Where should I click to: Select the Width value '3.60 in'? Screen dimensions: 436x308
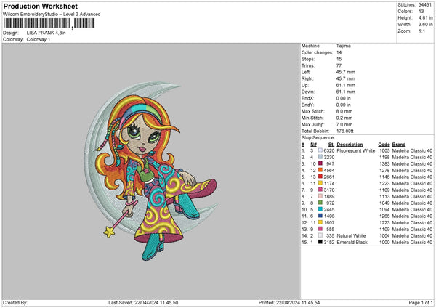(425, 25)
